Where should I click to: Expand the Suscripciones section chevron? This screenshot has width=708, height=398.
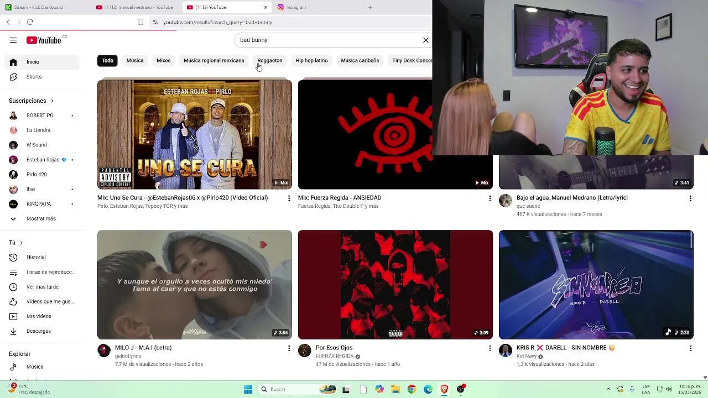52,101
